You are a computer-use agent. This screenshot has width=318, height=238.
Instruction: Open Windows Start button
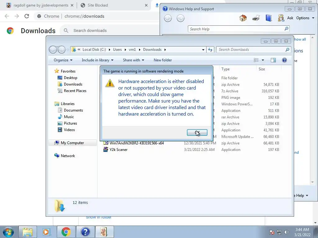tap(8, 232)
